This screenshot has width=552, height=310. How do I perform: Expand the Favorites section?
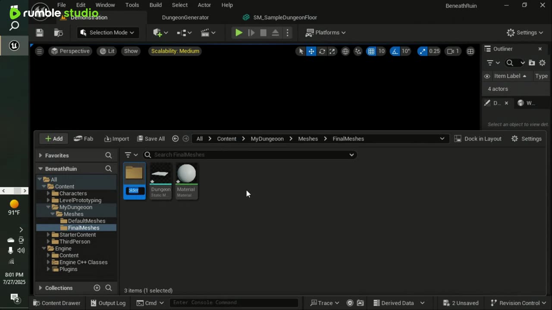41,155
